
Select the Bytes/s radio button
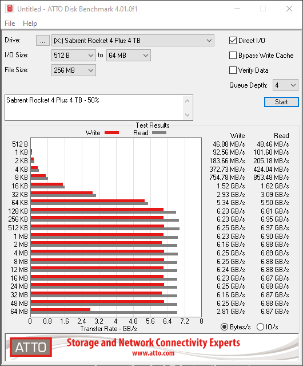(x=224, y=327)
